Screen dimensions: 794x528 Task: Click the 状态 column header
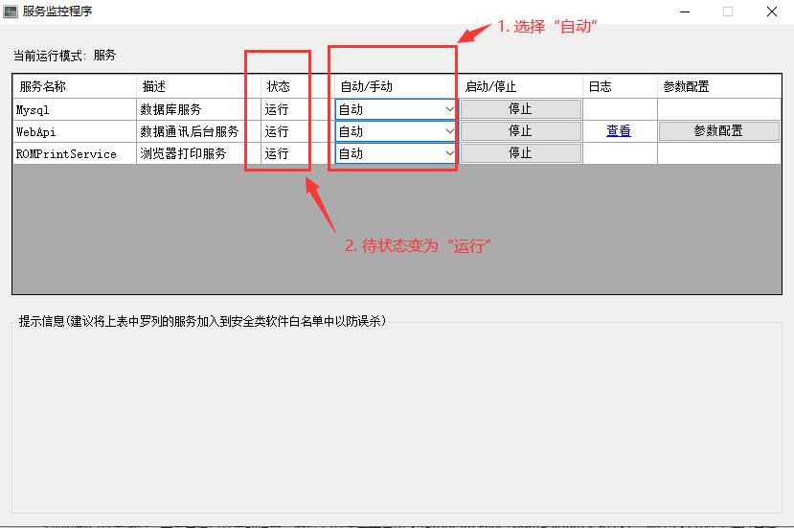(278, 86)
